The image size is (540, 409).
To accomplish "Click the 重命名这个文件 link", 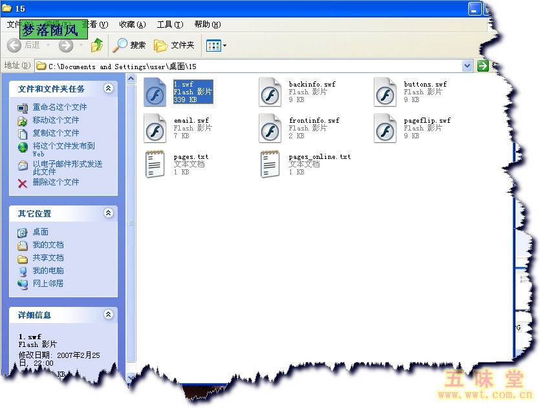I will click(x=59, y=107).
